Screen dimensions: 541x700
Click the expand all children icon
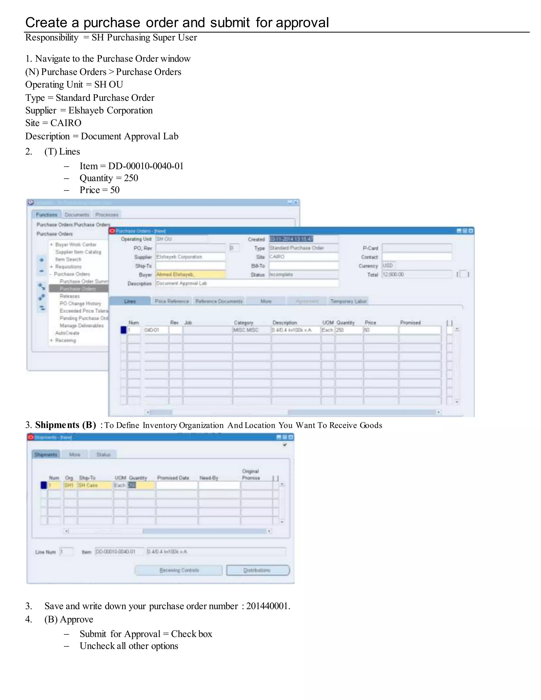click(x=42, y=286)
